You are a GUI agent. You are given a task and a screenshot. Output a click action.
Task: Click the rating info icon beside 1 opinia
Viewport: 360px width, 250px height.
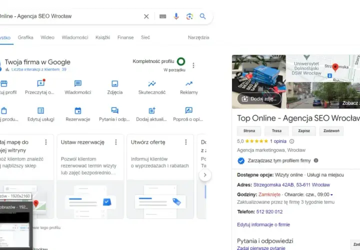291,141
